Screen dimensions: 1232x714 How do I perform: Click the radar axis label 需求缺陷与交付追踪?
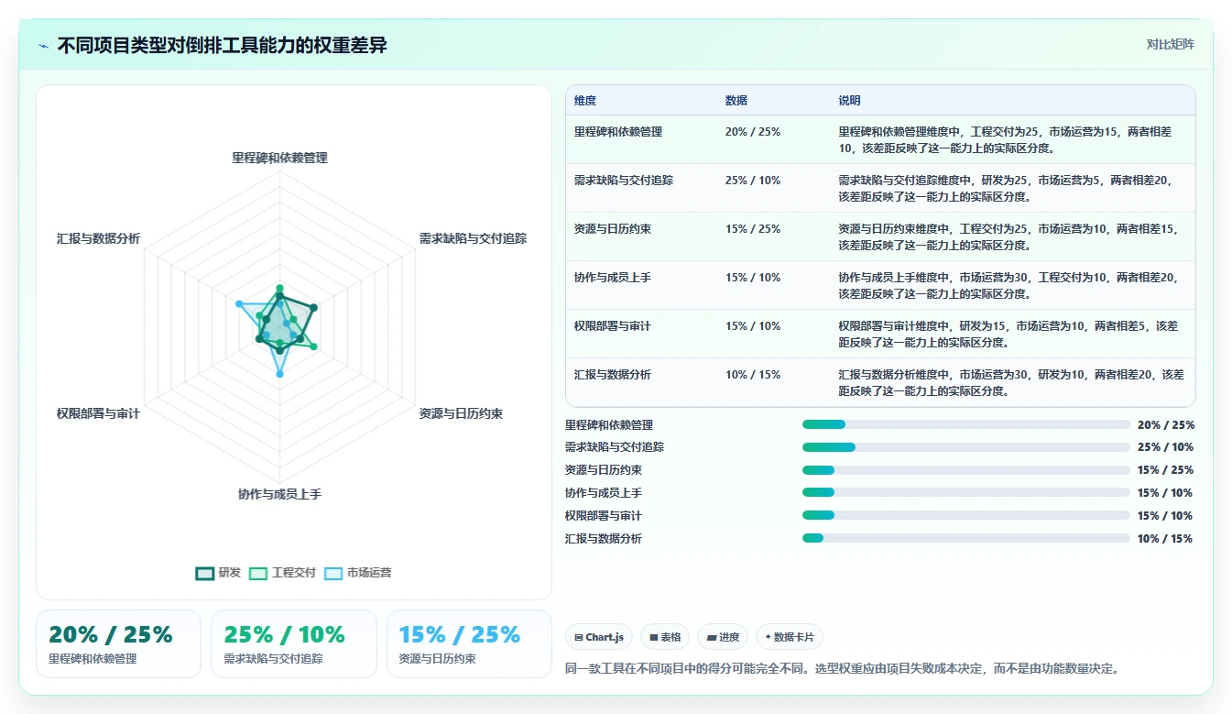[x=473, y=238]
